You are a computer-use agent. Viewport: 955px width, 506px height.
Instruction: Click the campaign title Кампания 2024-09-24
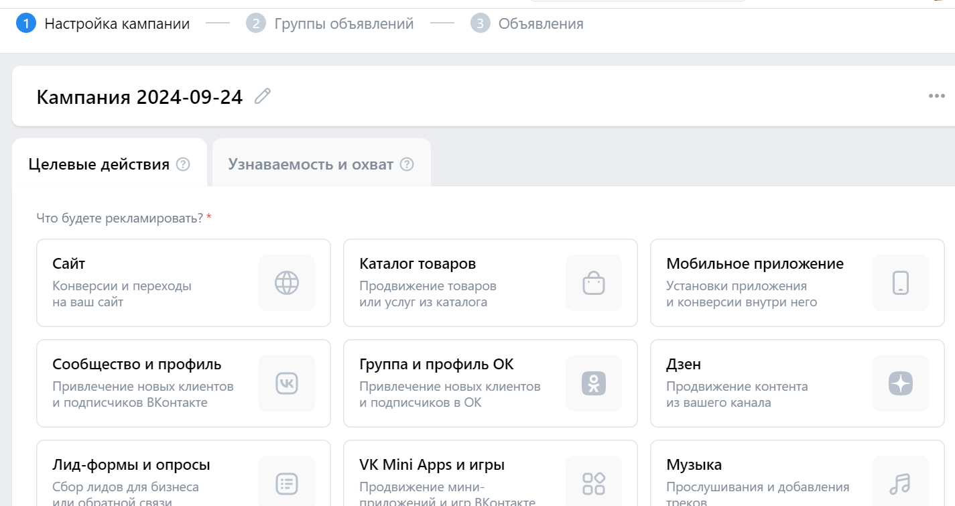point(139,97)
